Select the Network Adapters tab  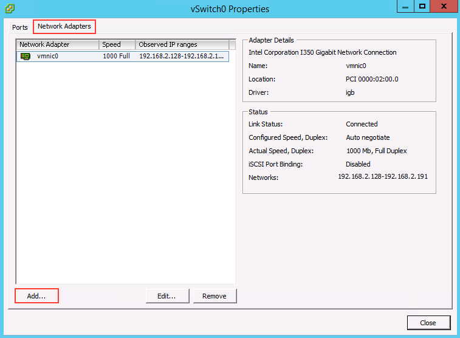pyautogui.click(x=64, y=27)
